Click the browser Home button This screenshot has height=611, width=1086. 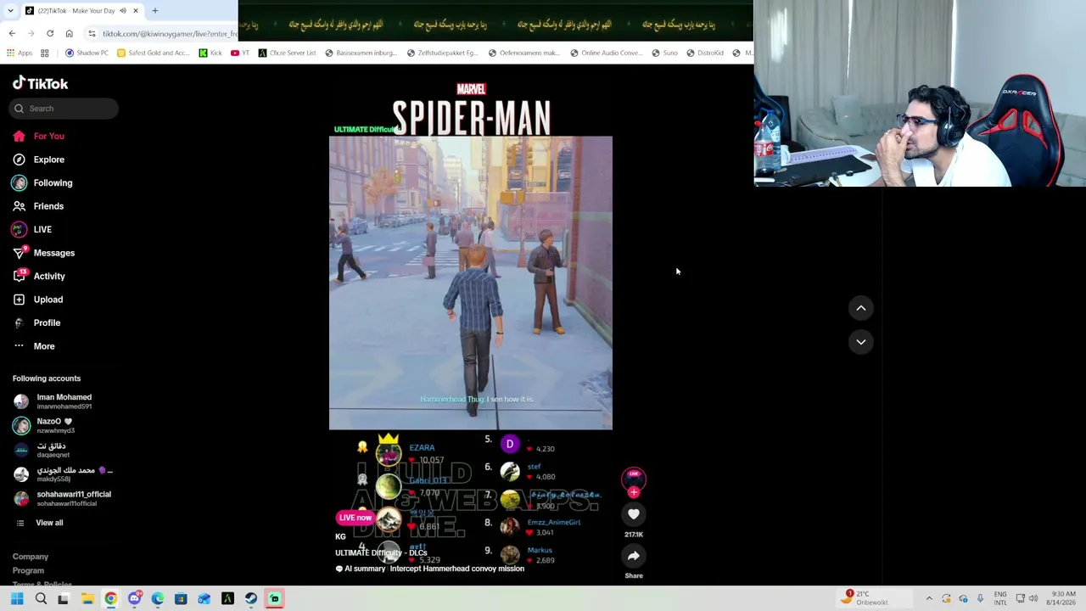tap(69, 33)
